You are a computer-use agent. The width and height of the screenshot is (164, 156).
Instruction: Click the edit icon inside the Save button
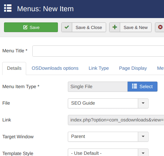pos(25,27)
